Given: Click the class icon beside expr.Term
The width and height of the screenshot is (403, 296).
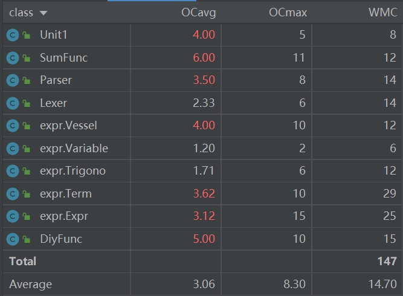Looking at the screenshot, I should coord(13,194).
